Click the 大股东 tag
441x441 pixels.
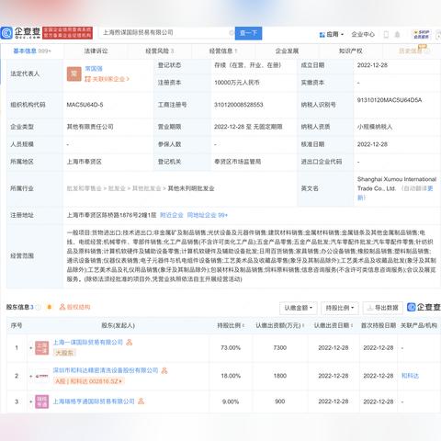pos(64,353)
